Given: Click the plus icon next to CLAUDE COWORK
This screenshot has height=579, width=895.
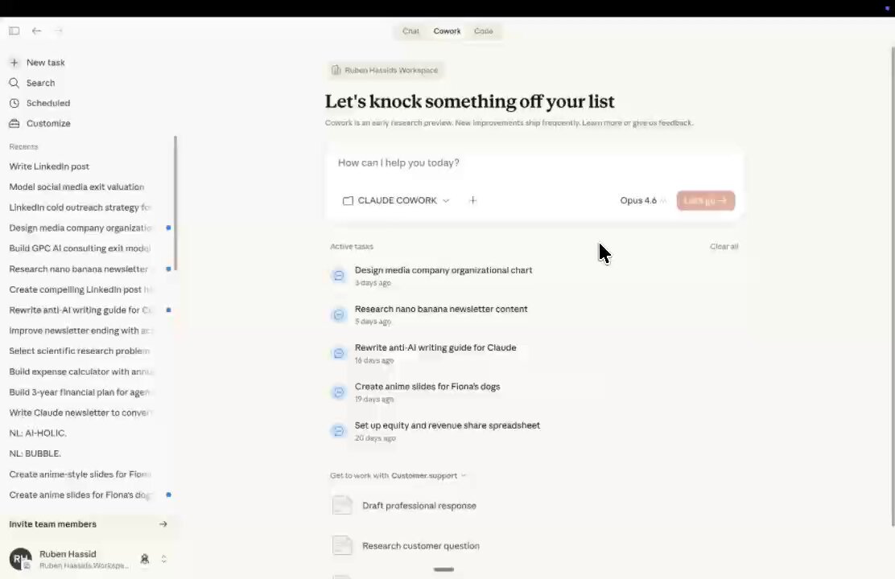Looking at the screenshot, I should (472, 200).
